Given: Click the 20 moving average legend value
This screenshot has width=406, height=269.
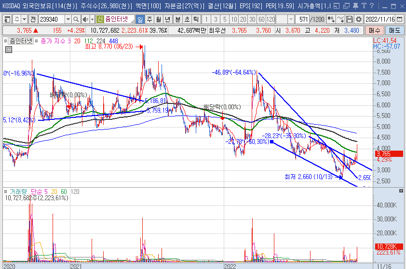Looking at the screenshot, I should [x=77, y=41].
